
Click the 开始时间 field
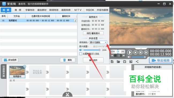click(x=98, y=21)
